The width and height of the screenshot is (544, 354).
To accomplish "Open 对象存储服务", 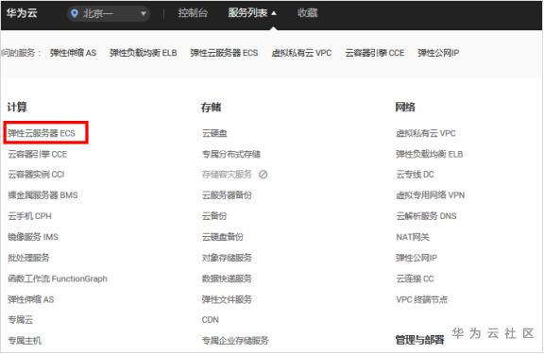I will click(x=227, y=258).
